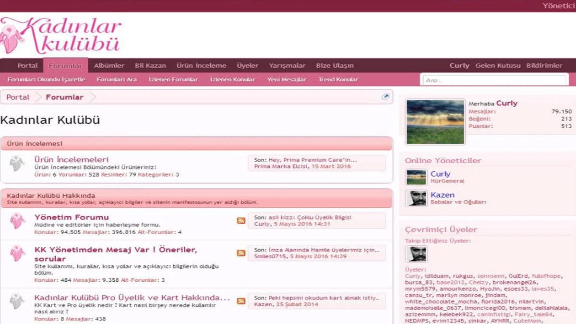This screenshot has width=576, height=324.
Task: Open RSS feed for KK Yönetimden Mesaj Var
Action: [241, 253]
